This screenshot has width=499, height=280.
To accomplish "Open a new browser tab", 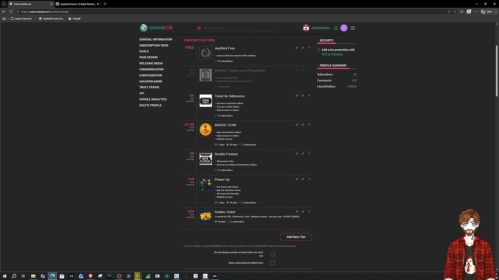I will pyautogui.click(x=105, y=4).
